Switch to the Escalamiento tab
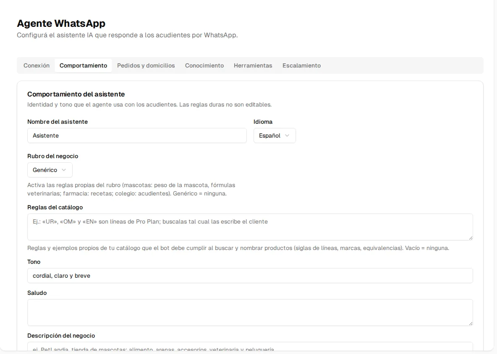497x354 pixels. click(x=301, y=65)
